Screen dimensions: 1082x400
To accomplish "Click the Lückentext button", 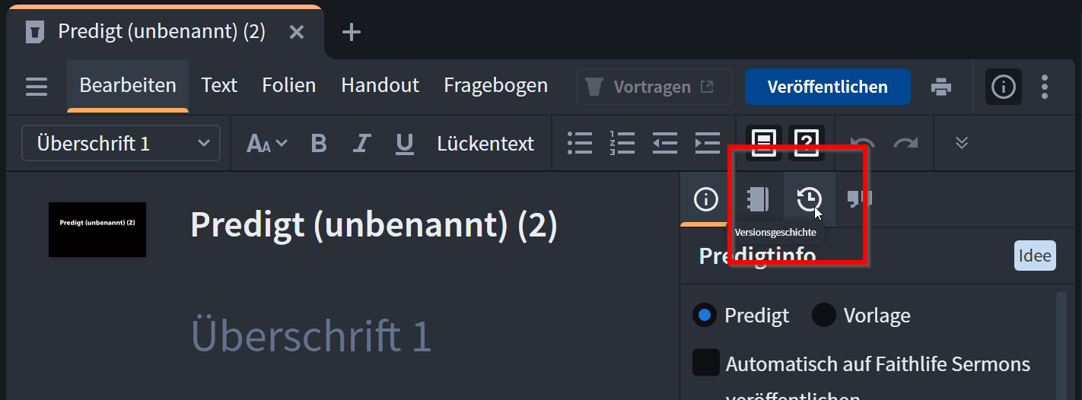I will (485, 143).
